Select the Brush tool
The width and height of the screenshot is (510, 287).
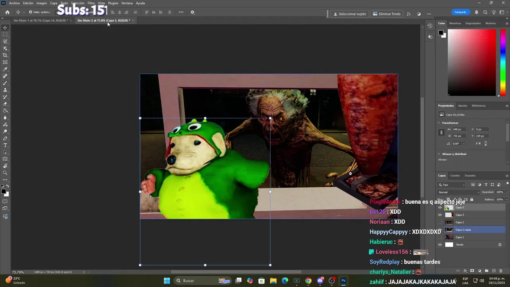5,83
